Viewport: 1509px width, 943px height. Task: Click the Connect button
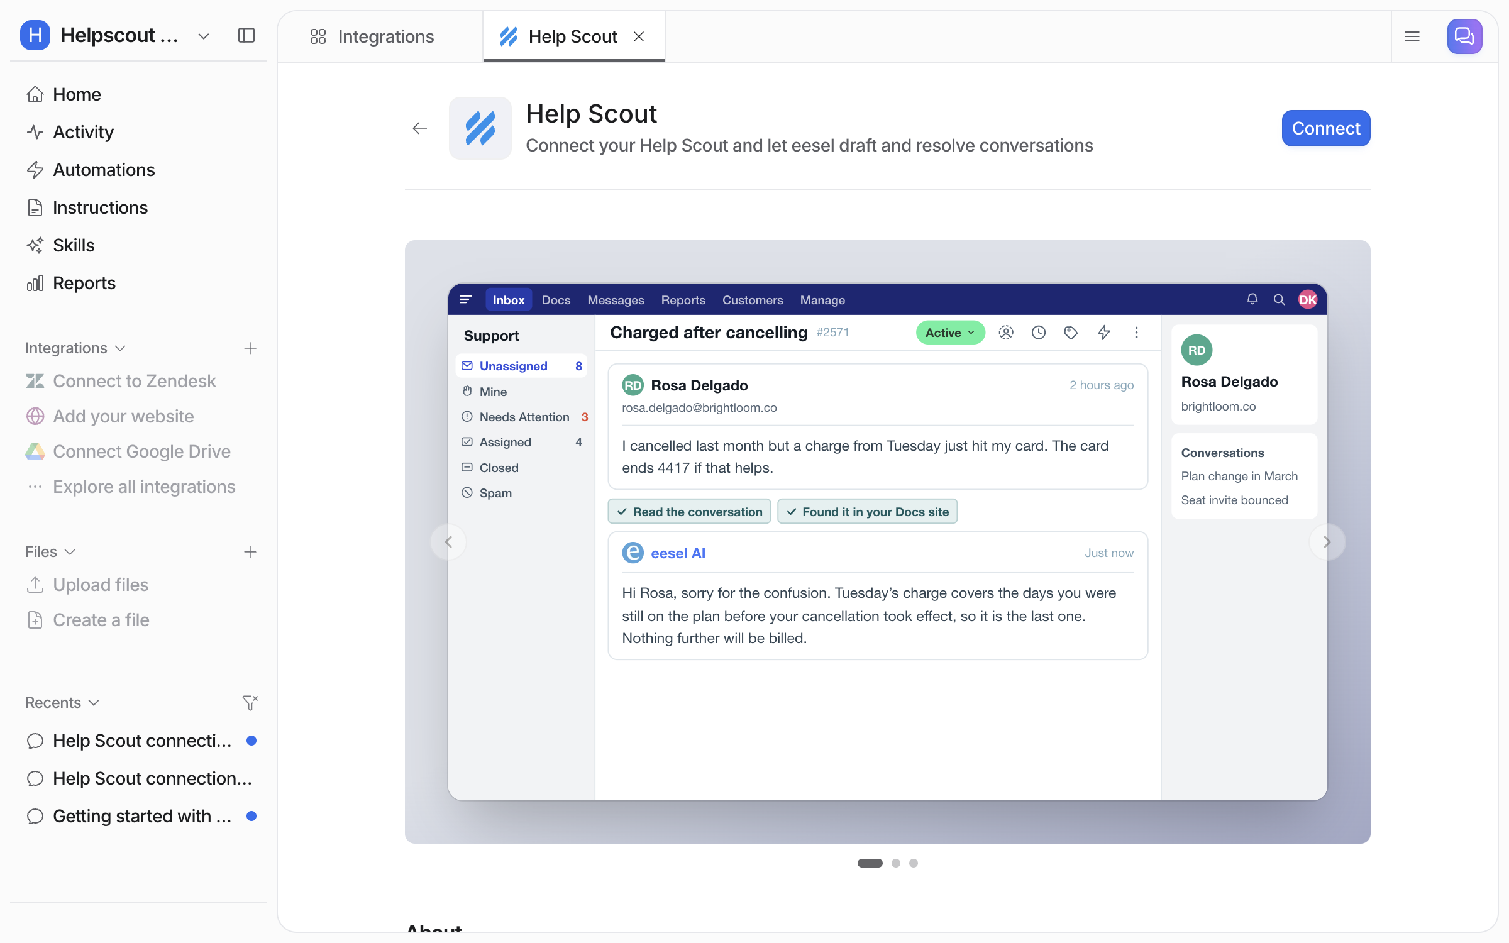coord(1326,128)
